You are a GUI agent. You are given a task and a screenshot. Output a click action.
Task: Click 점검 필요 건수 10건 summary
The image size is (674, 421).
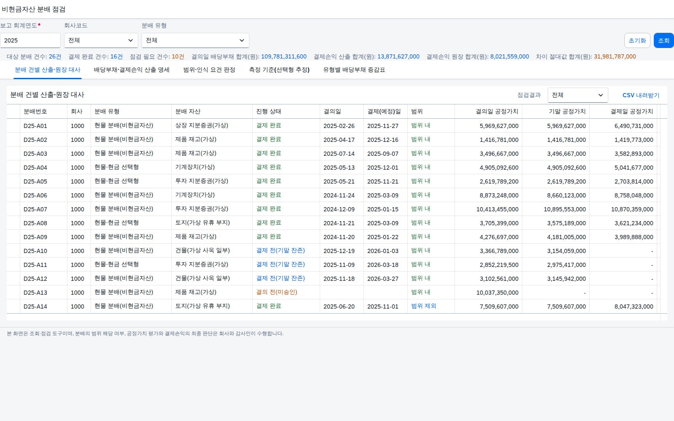(157, 56)
